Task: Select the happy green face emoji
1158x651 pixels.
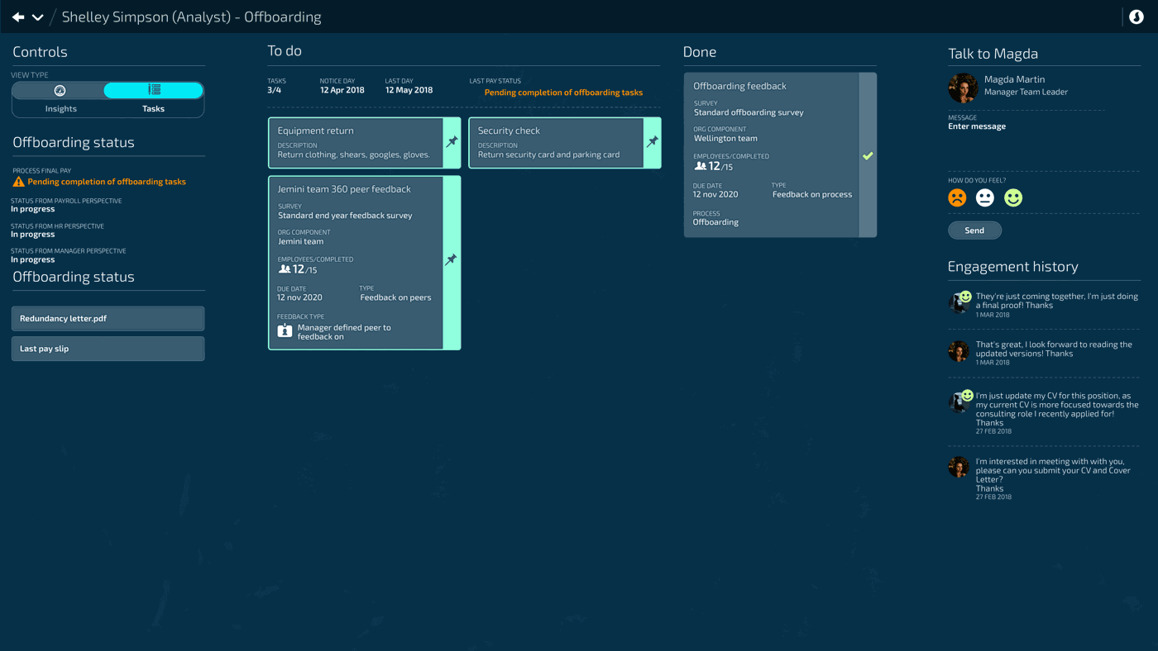Action: point(1013,197)
